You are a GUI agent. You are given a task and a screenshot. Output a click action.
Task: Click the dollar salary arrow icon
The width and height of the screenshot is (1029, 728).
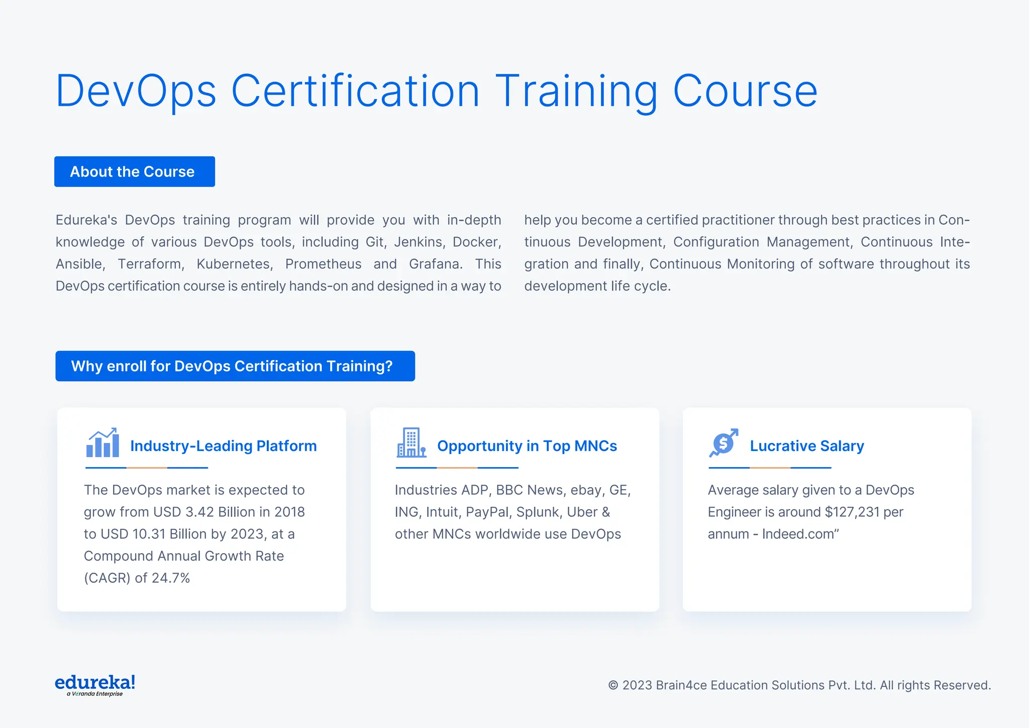tap(724, 443)
